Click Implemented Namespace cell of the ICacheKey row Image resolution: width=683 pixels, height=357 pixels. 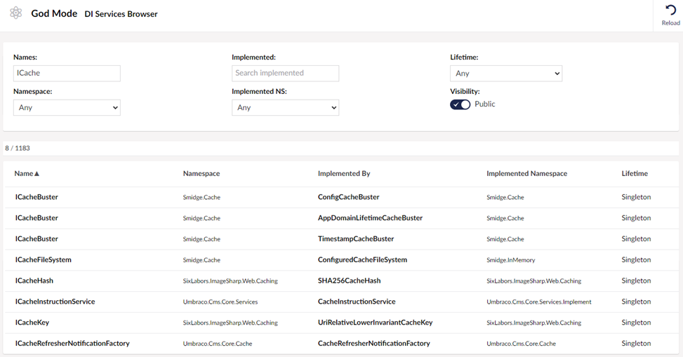click(533, 323)
